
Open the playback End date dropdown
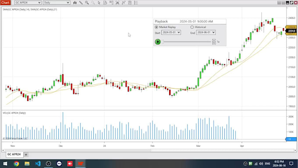[x=206, y=32]
